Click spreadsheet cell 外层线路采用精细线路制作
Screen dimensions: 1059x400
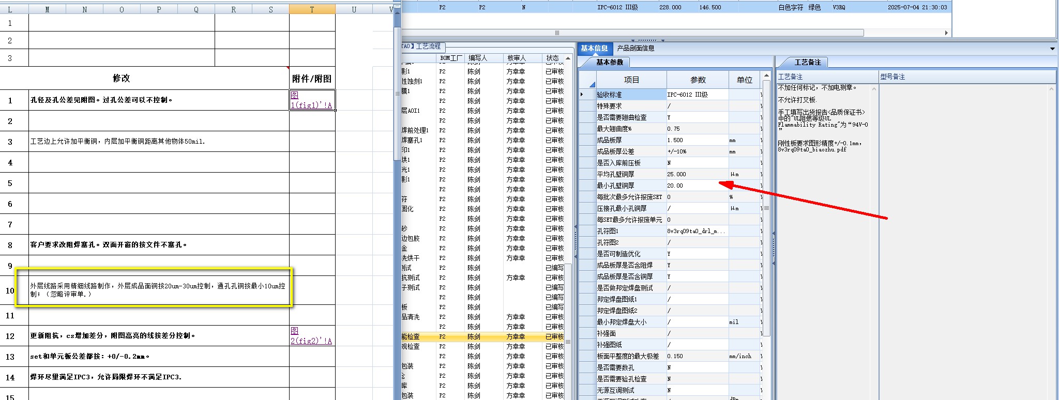159,290
